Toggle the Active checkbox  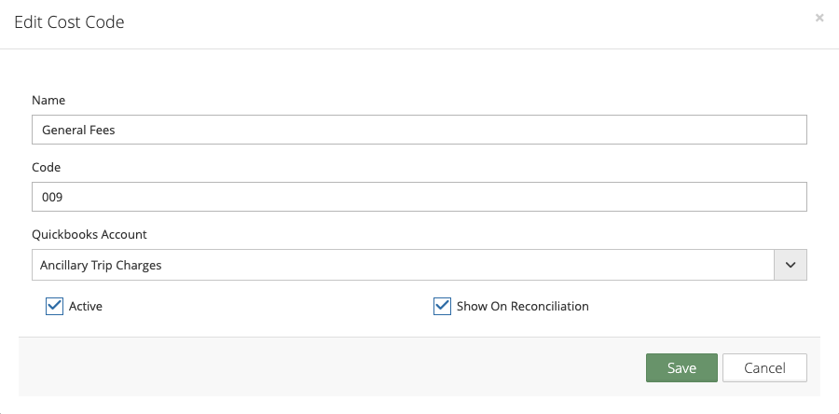[x=54, y=306]
